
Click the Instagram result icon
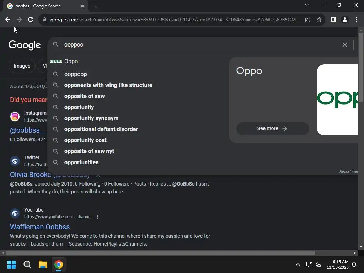pos(15,117)
